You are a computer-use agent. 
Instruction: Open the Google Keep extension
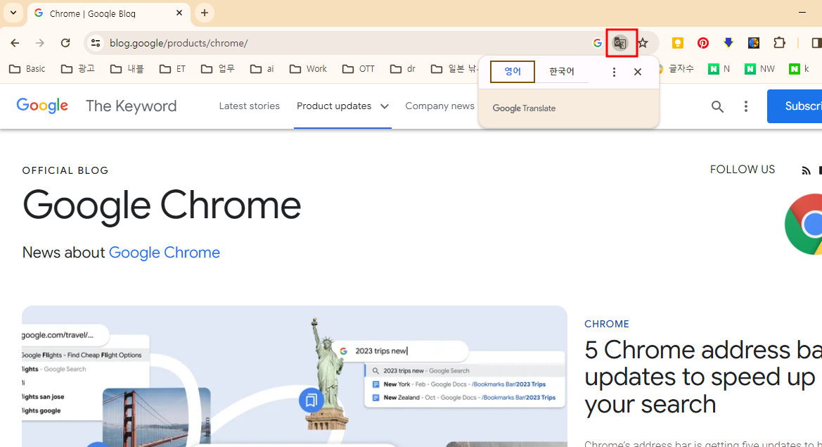(x=678, y=43)
